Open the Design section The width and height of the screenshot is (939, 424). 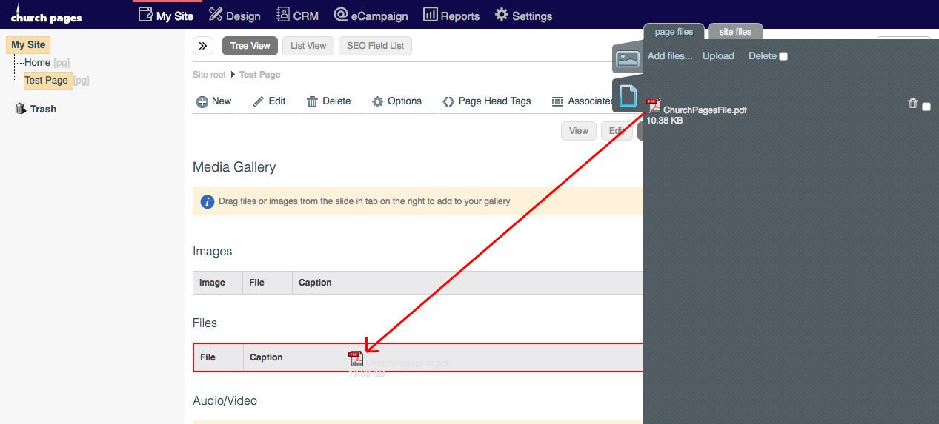[234, 16]
